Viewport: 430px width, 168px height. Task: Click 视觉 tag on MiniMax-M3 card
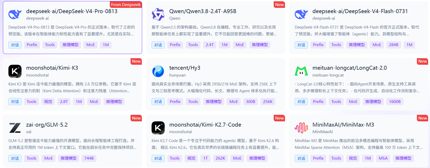353,158
